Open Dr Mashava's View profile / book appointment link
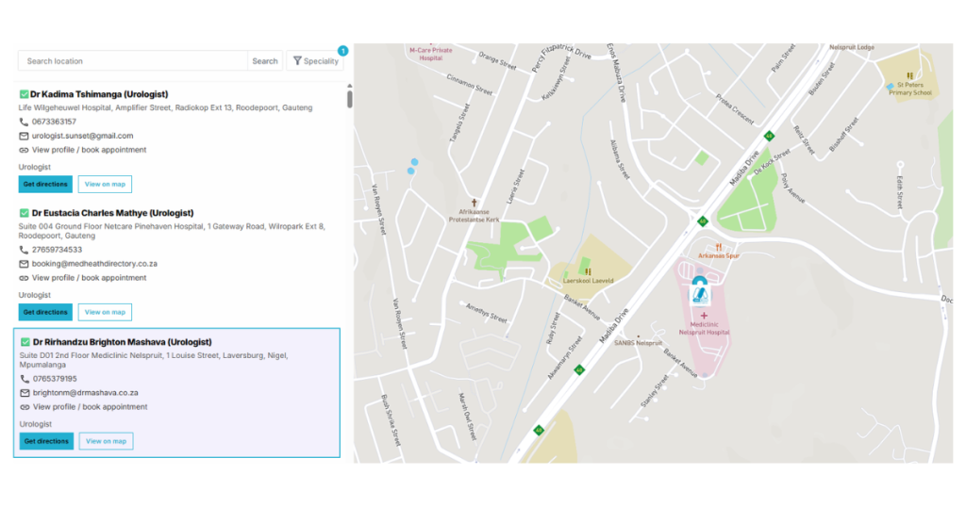 [90, 407]
